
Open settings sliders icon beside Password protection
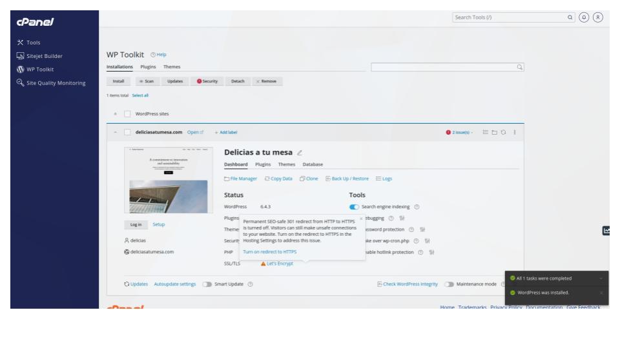[x=422, y=229]
